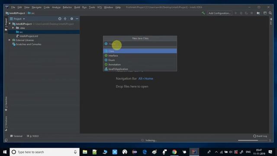277x156 pixels.
Task: Expand the External Libraries node
Action: coord(10,40)
